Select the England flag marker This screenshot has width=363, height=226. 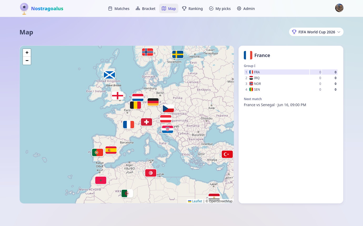click(x=118, y=96)
